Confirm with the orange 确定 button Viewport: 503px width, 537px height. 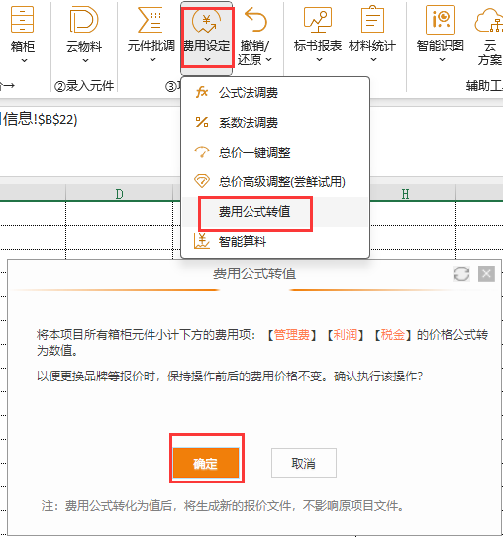click(x=206, y=463)
